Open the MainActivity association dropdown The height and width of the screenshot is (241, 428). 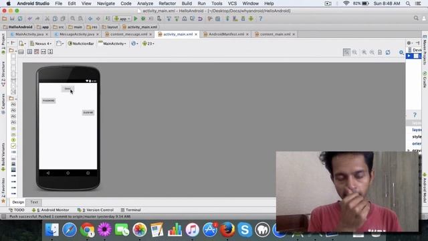tap(112, 44)
